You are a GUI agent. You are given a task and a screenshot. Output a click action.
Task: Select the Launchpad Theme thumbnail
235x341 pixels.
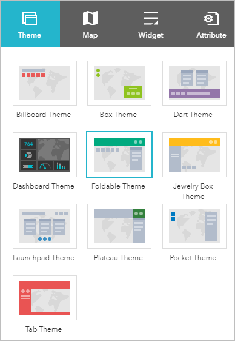pos(45,226)
